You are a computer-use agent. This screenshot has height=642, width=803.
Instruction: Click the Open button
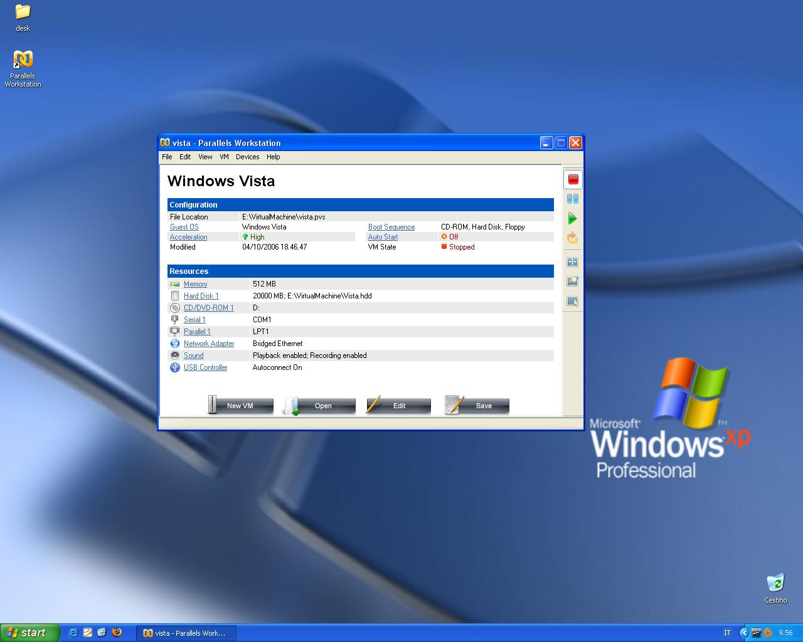319,406
